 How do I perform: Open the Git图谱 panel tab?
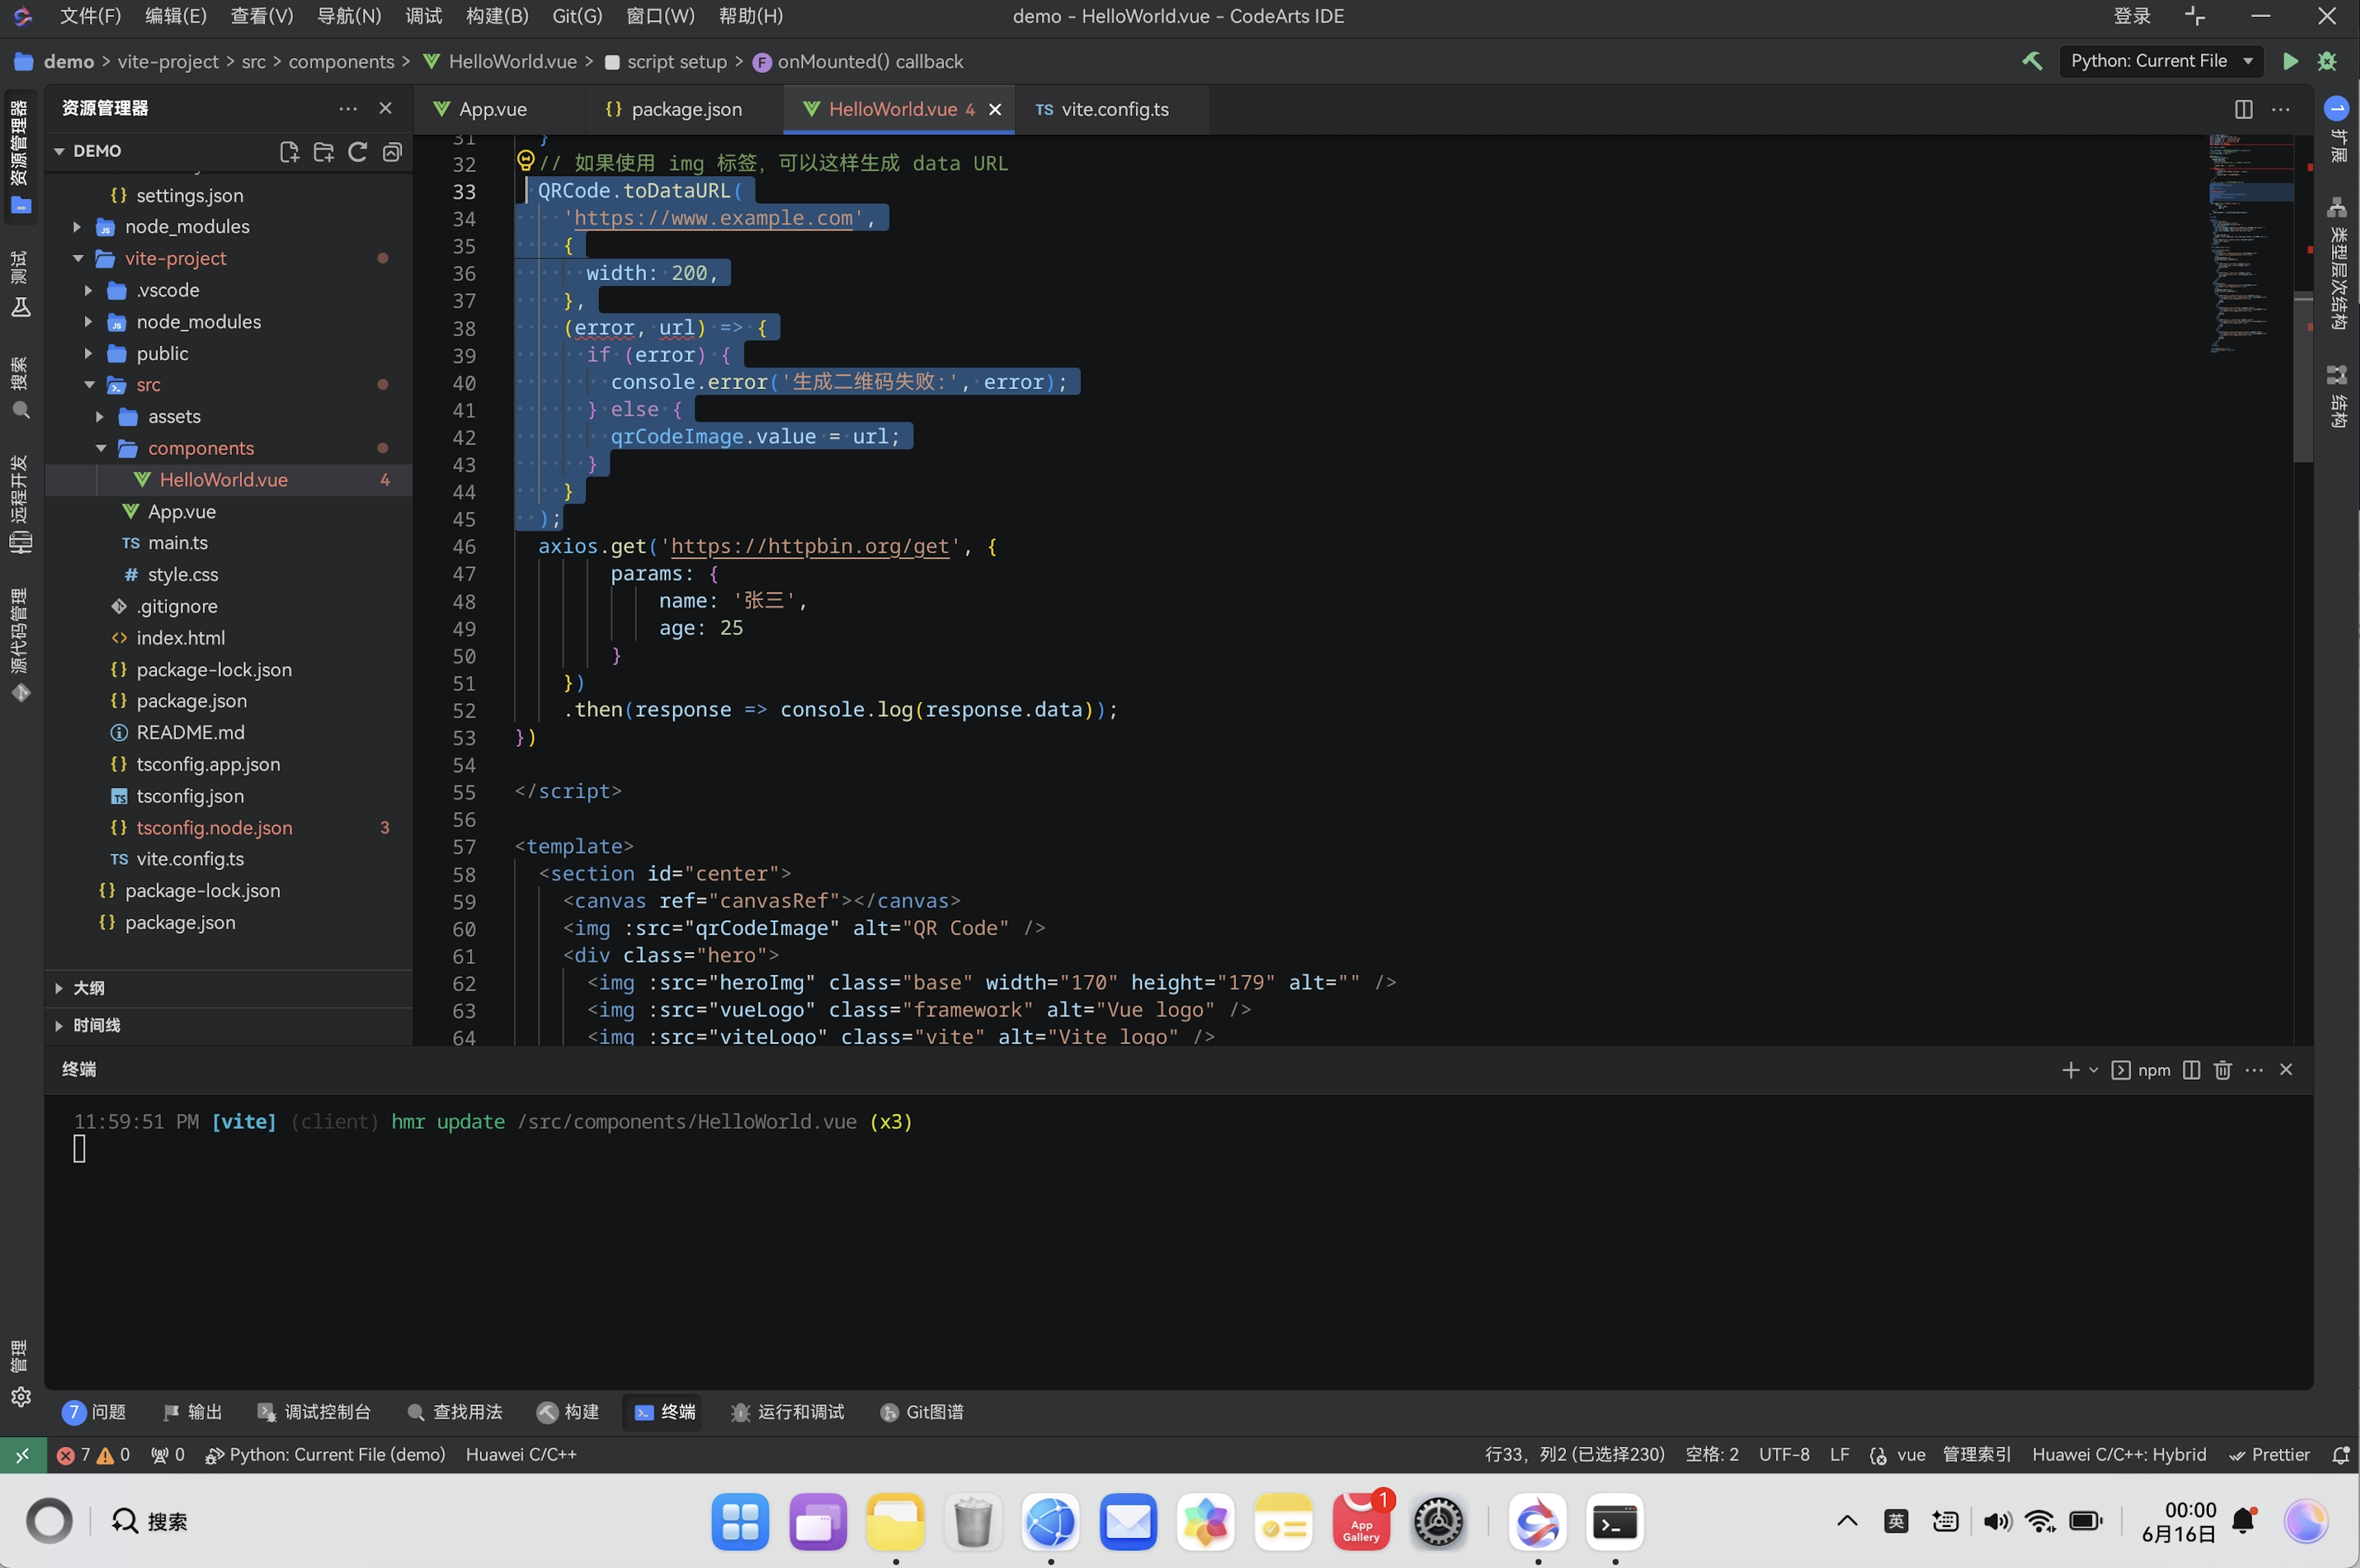921,1412
